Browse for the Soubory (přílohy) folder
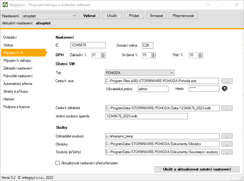The image size is (244, 181). click(227, 152)
